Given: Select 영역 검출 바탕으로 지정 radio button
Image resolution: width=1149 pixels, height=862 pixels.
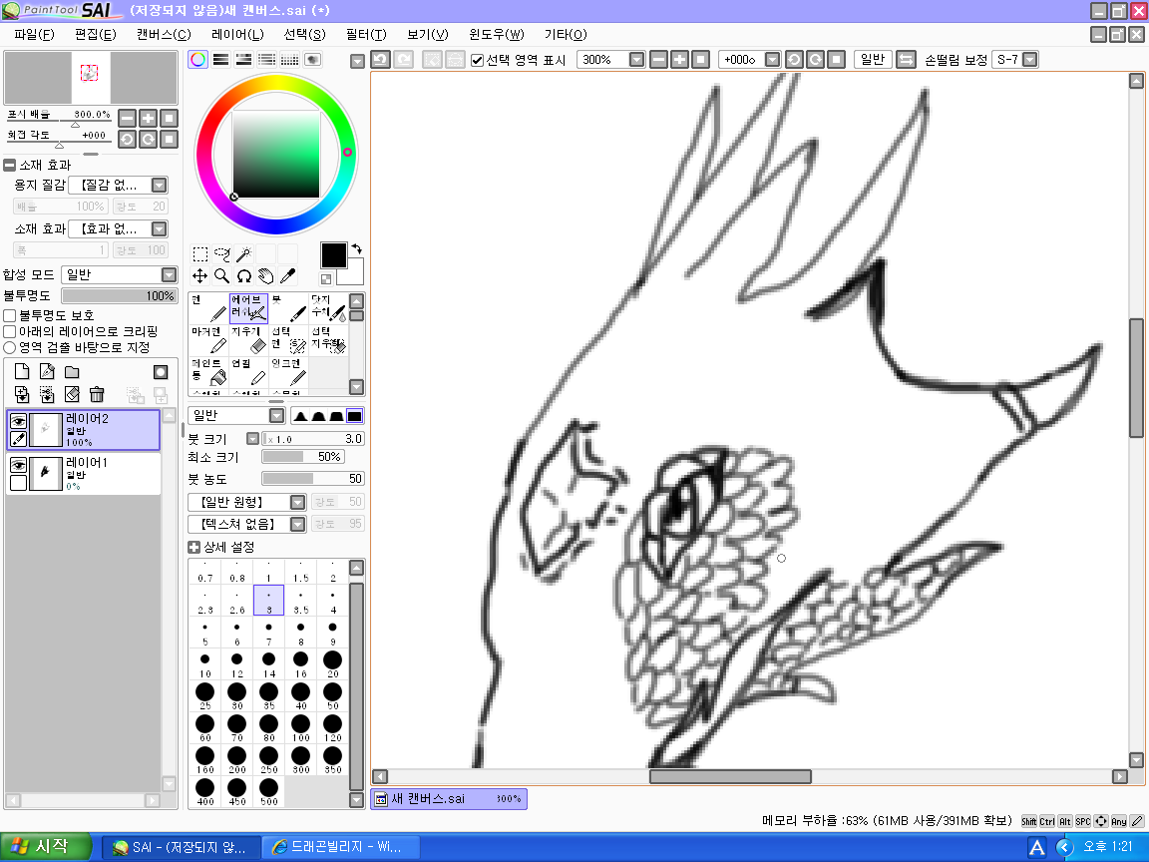Looking at the screenshot, I should pyautogui.click(x=10, y=347).
